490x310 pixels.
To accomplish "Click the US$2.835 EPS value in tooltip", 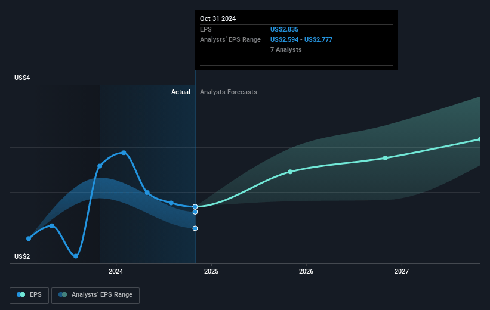I will (x=284, y=29).
